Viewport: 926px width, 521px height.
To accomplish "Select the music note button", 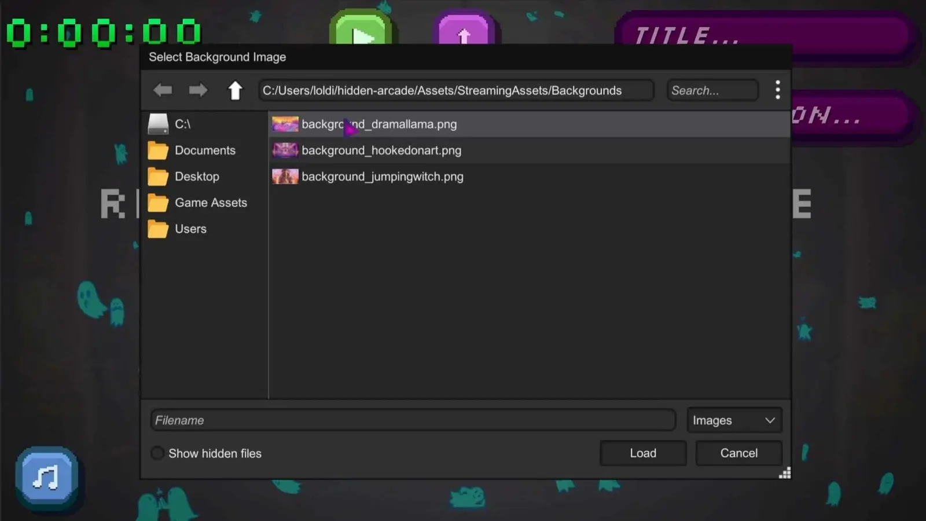I will [x=47, y=478].
